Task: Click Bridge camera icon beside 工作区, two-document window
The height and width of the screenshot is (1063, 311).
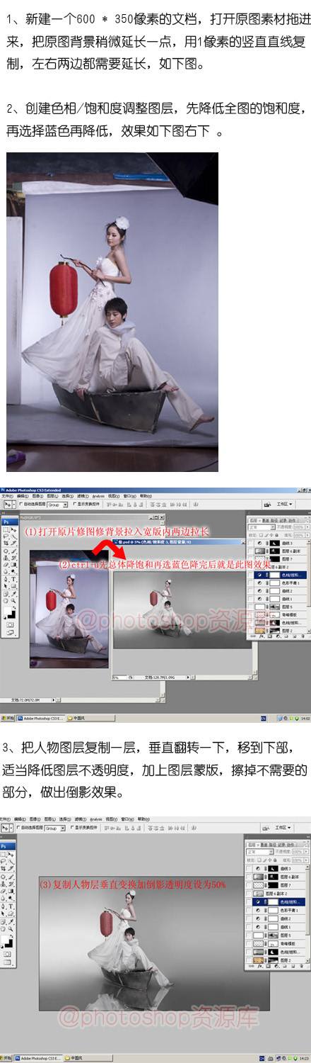Action: click(268, 504)
